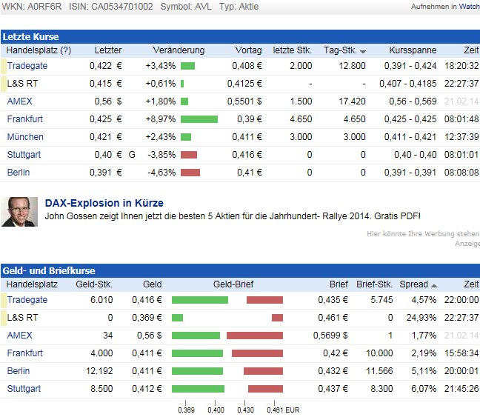480x417 pixels.
Task: Click Frankfurt +8,97% green change bar
Action: click(x=199, y=119)
